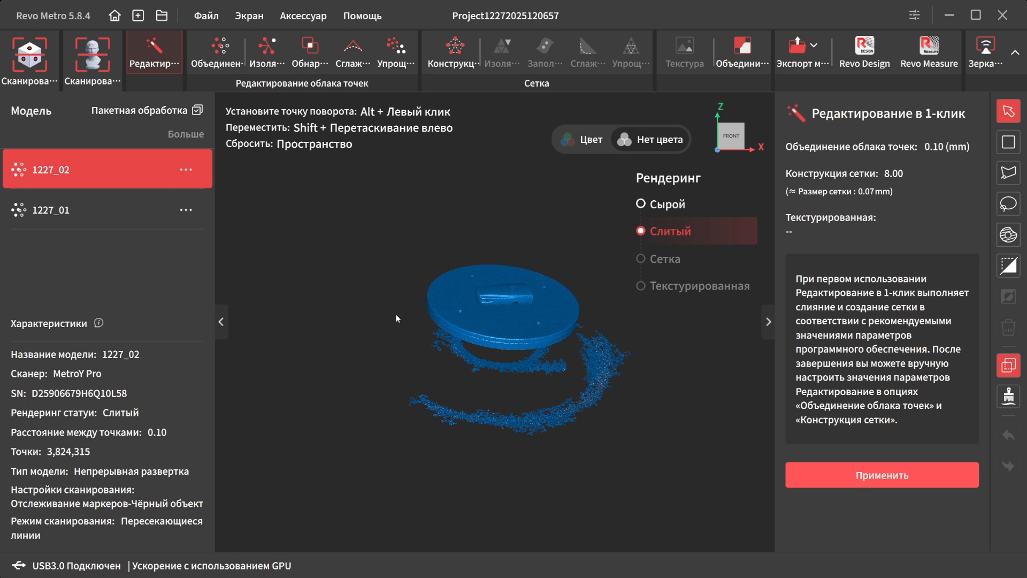
Task: Click the Isolation point cloud tool
Action: [266, 52]
